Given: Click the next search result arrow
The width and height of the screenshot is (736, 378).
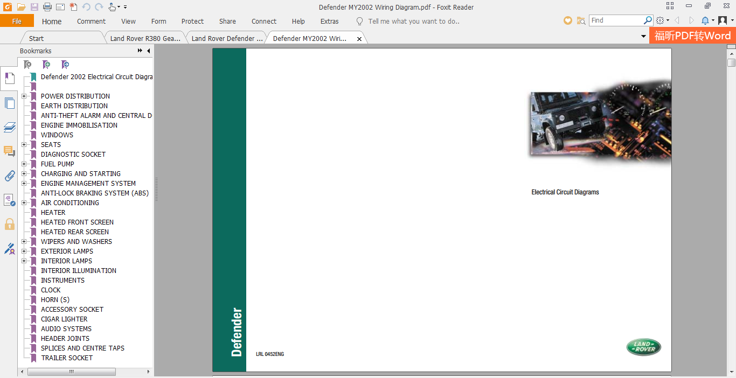Looking at the screenshot, I should [692, 20].
